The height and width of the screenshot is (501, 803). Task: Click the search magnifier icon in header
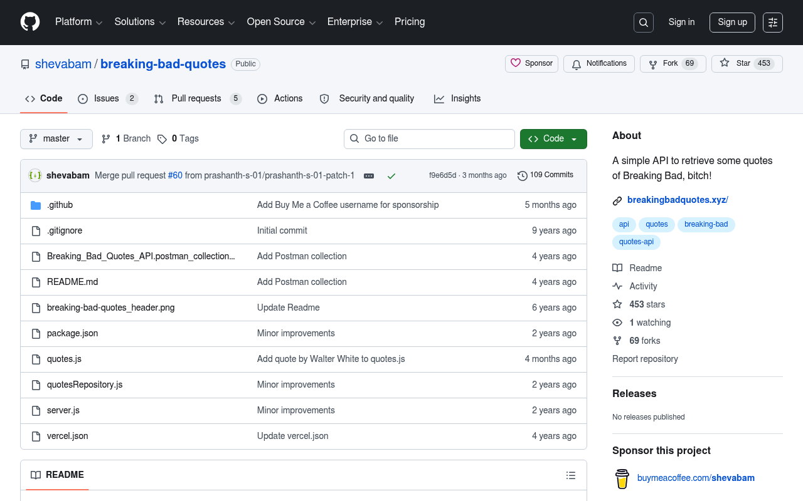point(644,23)
